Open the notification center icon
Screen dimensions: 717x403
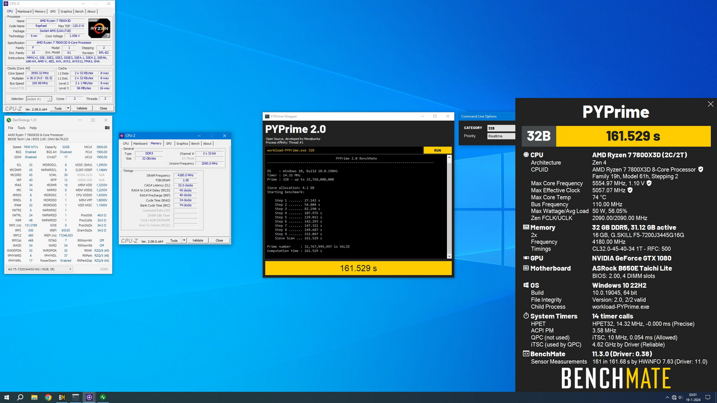coord(709,397)
